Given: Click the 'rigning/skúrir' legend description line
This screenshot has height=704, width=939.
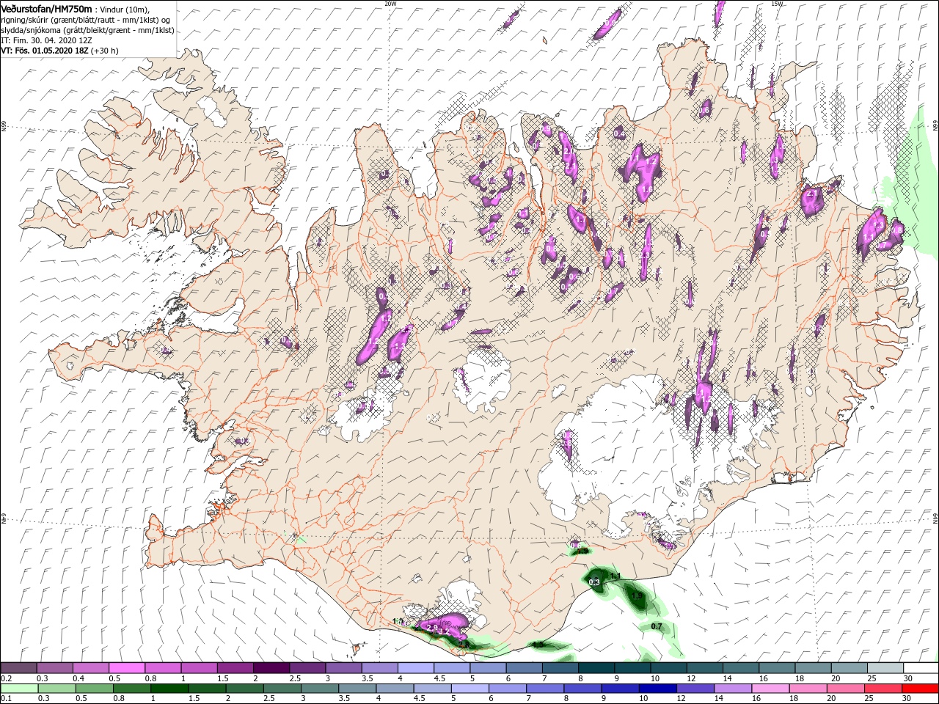Looking at the screenshot, I should point(85,19).
